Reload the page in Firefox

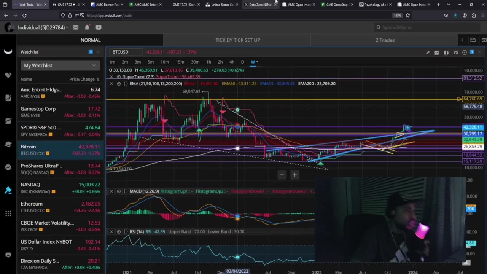tap(24, 15)
